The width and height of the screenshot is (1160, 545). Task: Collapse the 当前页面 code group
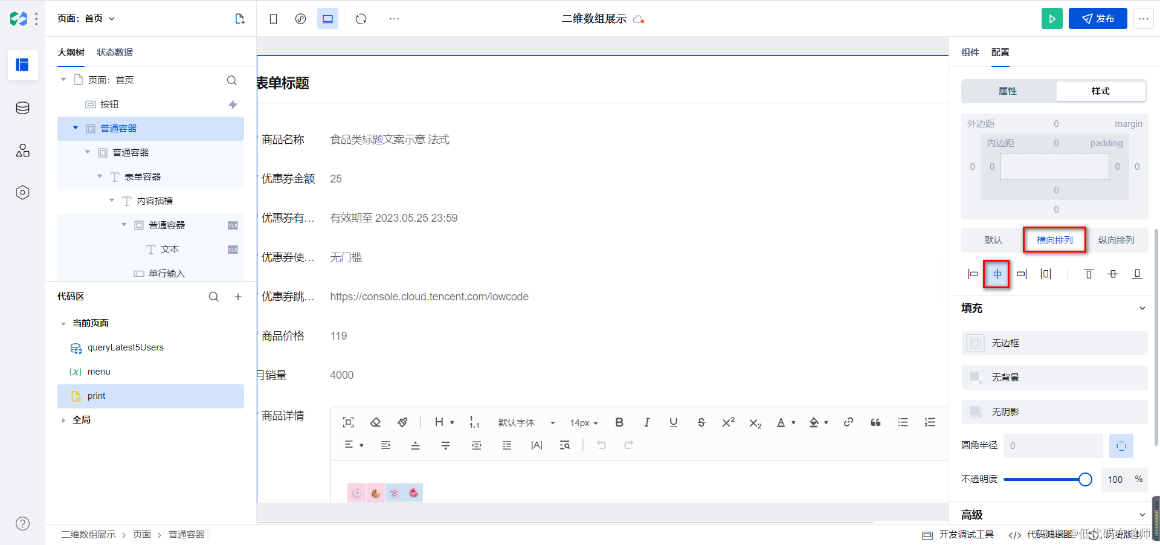[x=63, y=324]
